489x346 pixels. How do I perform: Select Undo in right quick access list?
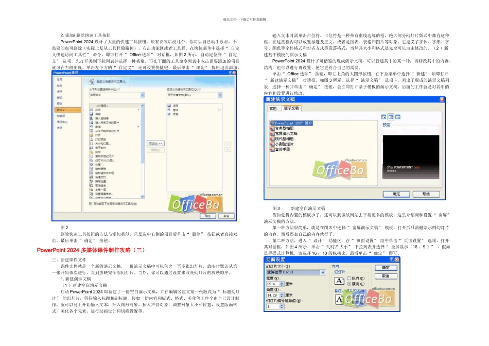pyautogui.click(x=173, y=110)
